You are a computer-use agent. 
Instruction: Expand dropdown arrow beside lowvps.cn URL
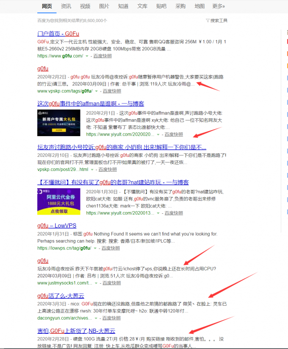point(94,248)
